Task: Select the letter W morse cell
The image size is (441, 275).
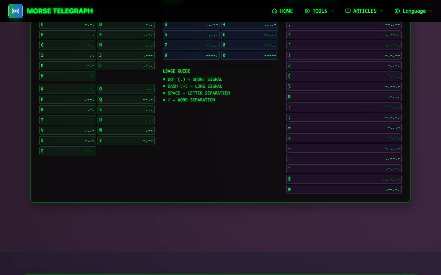Action: point(126,130)
